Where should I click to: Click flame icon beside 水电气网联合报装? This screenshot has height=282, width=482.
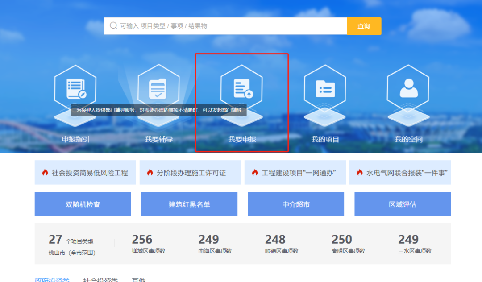tap(360, 173)
